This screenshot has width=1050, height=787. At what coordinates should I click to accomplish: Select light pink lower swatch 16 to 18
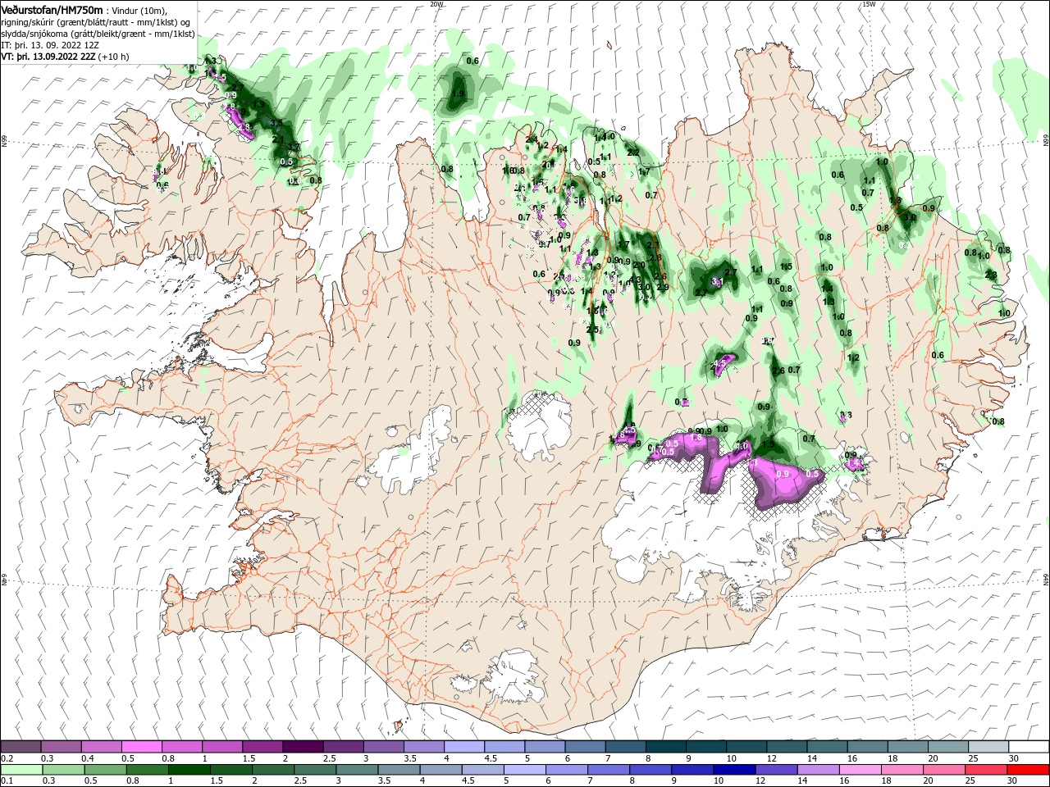pyautogui.click(x=859, y=770)
